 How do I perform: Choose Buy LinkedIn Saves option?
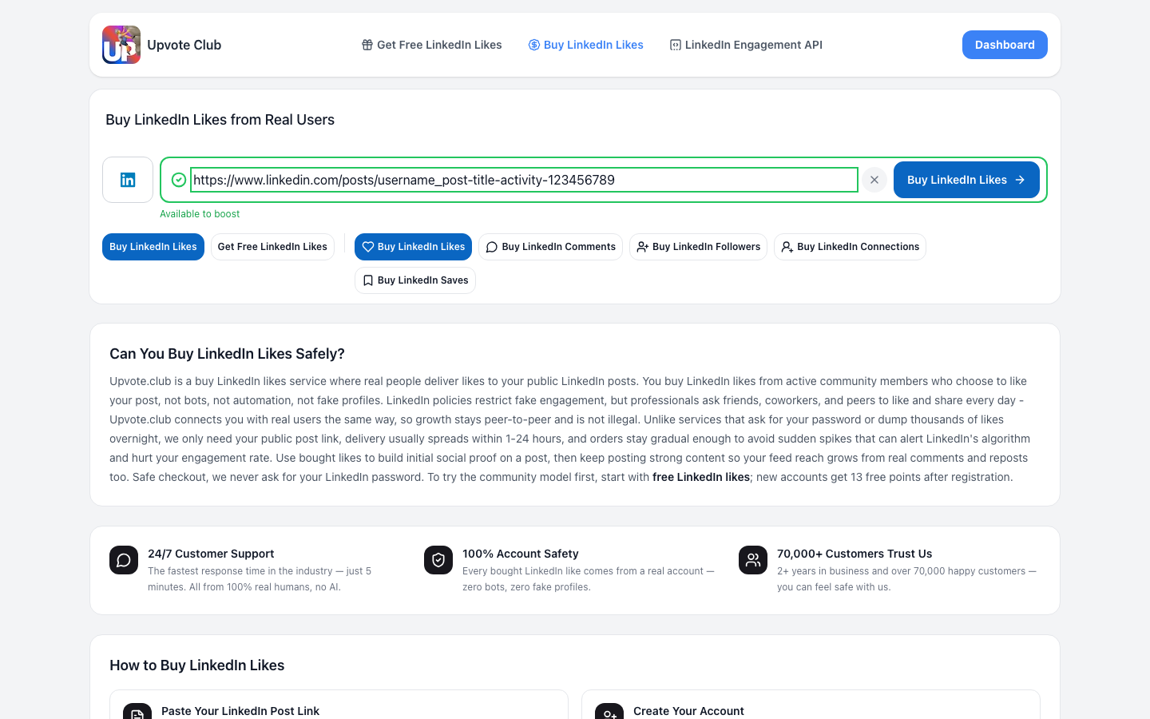[415, 280]
